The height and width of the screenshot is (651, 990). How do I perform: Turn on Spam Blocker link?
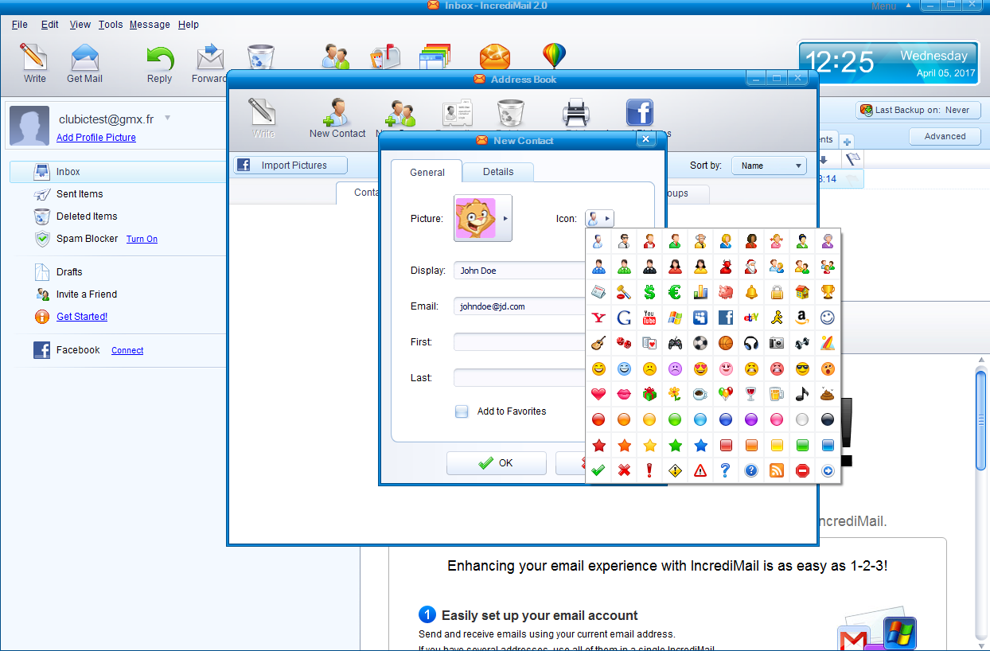(x=142, y=239)
